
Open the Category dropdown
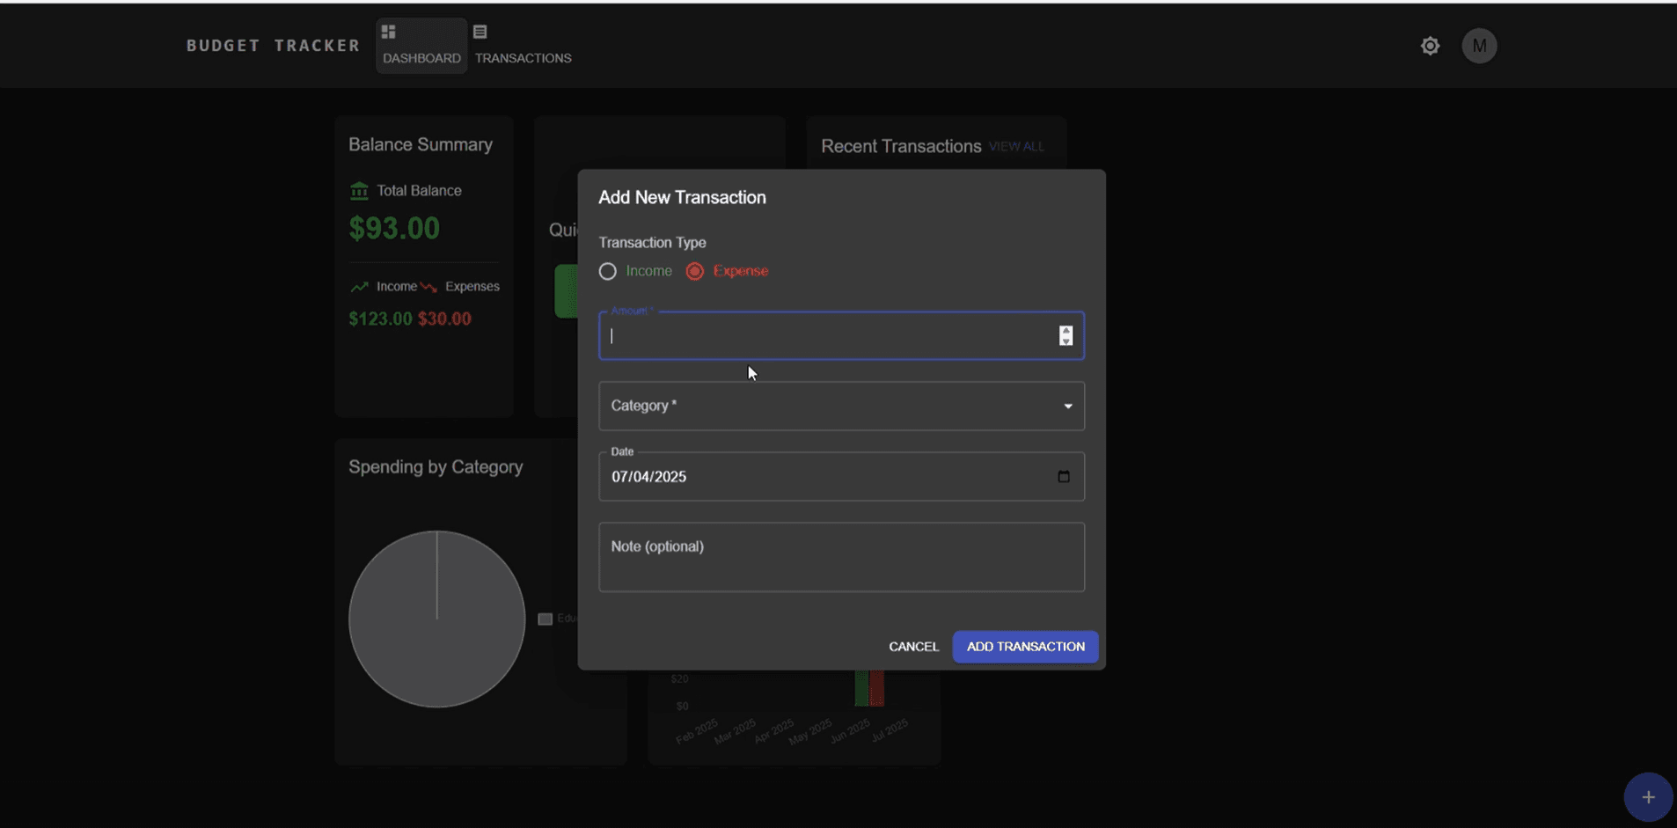[841, 406]
